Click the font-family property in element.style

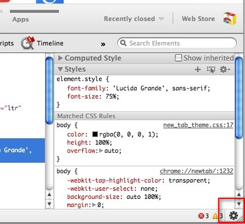[86, 88]
